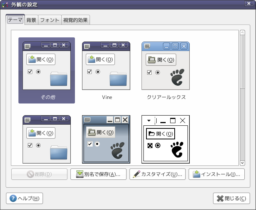Click the checkbox in クリアールックス preview
The width and height of the screenshot is (256, 210).
(x=149, y=73)
